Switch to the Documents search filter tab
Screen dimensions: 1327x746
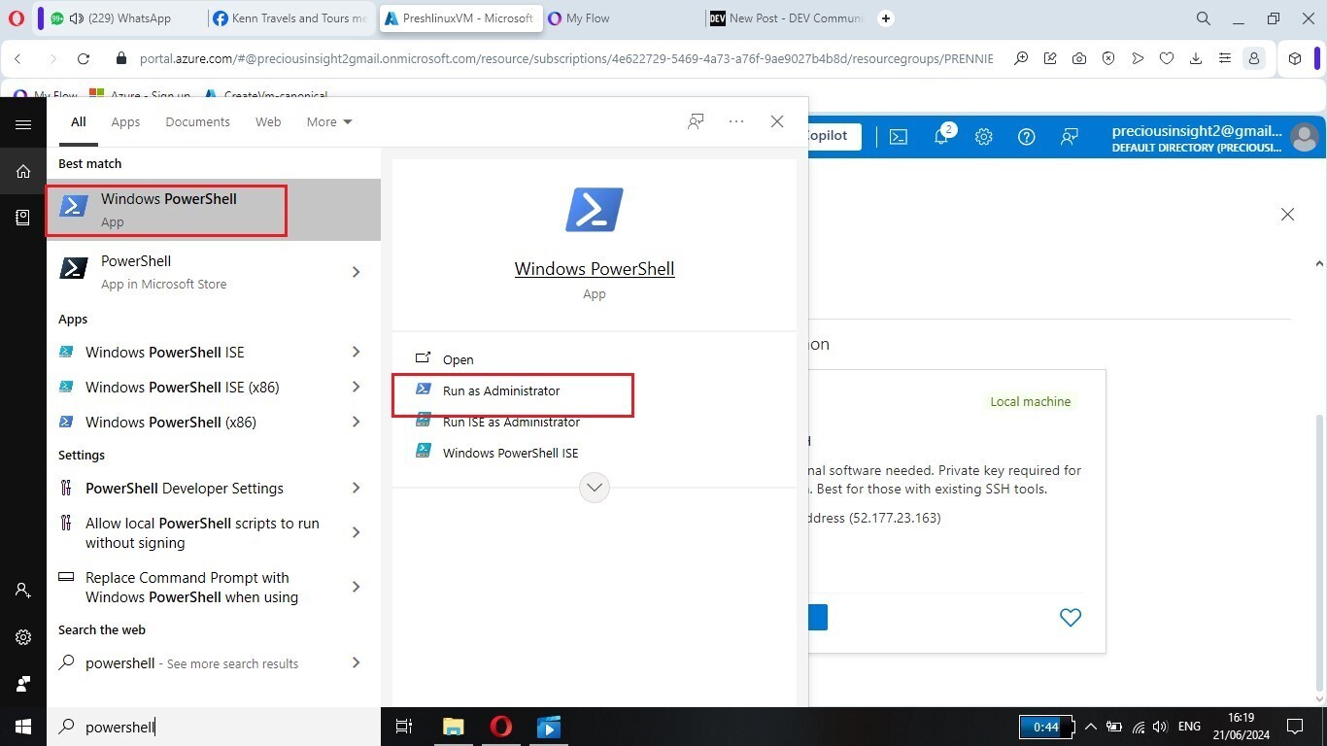[x=197, y=122]
